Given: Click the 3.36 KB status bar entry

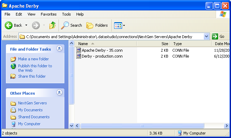Looking at the screenshot, I should pyautogui.click(x=156, y=133).
